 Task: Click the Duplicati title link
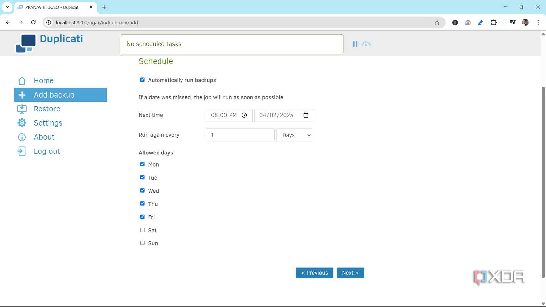point(61,39)
